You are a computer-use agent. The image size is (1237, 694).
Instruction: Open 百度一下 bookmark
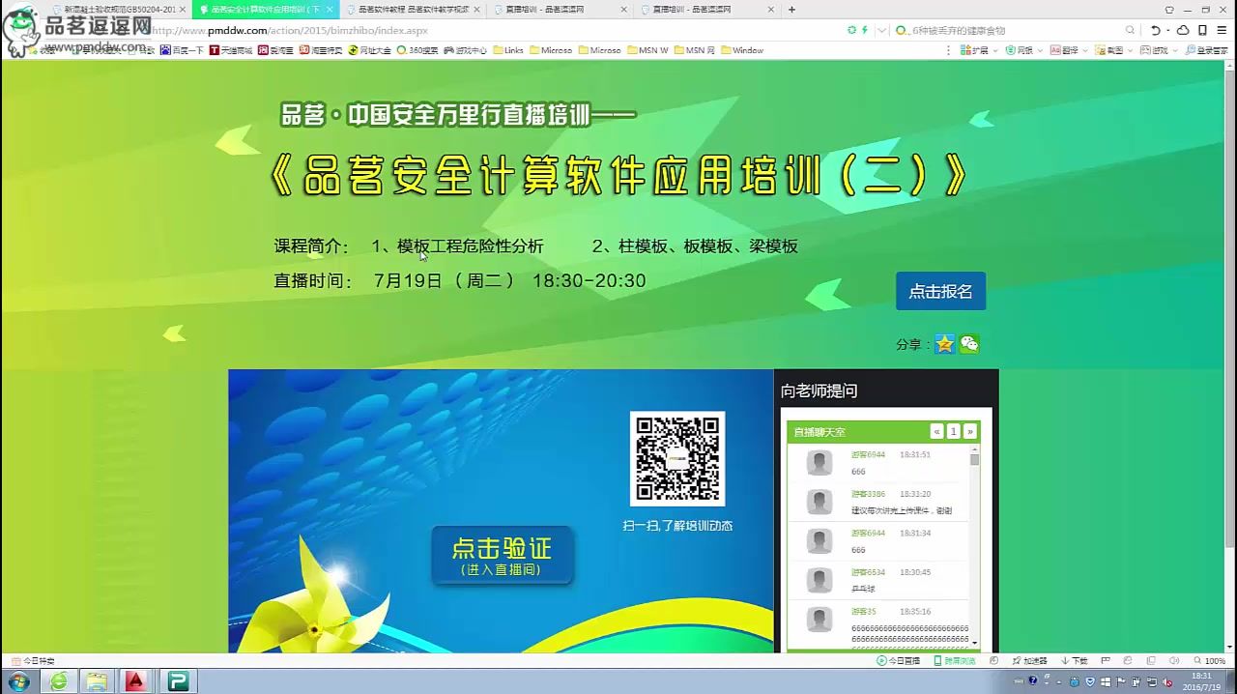[182, 50]
